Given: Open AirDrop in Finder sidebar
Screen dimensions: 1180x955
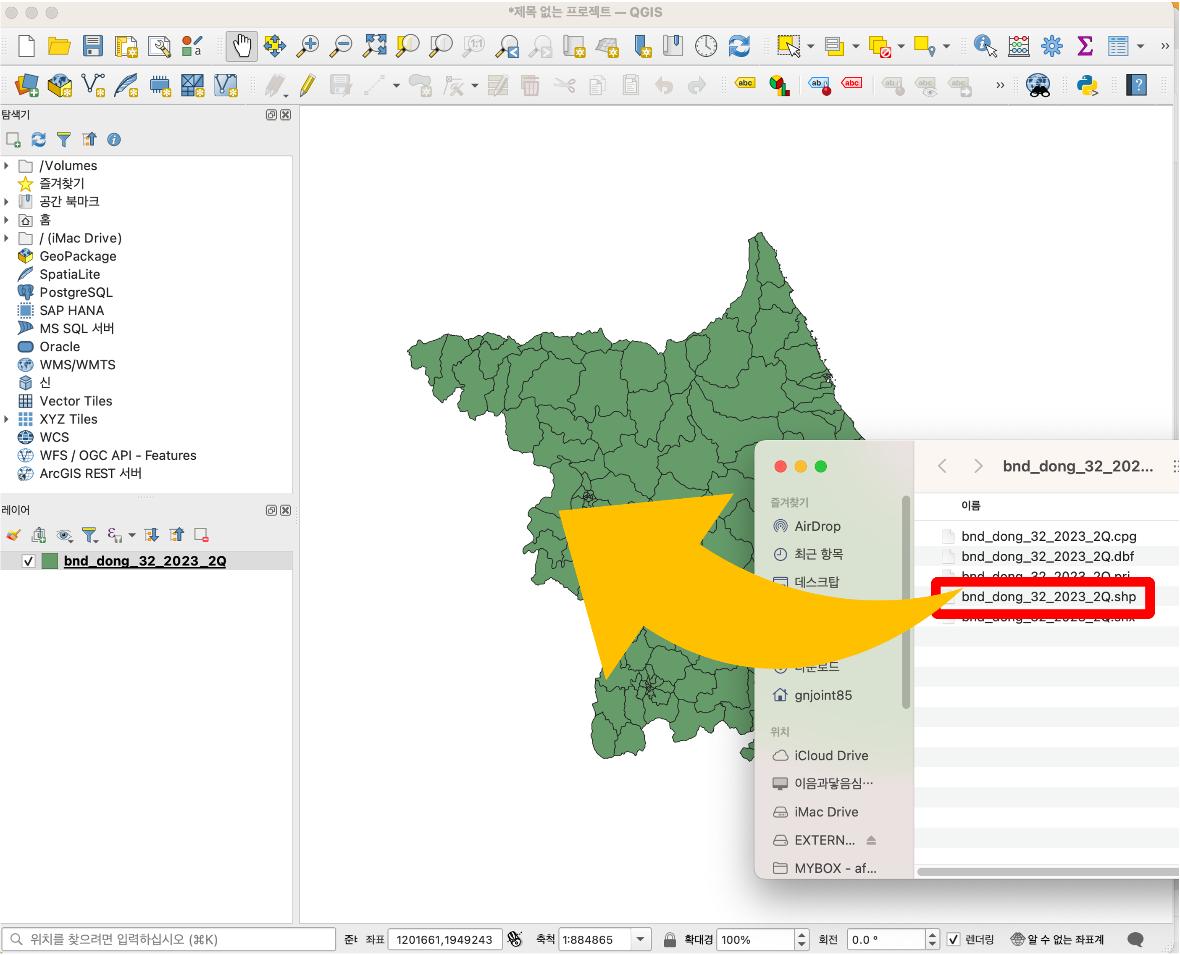Looking at the screenshot, I should (x=817, y=526).
